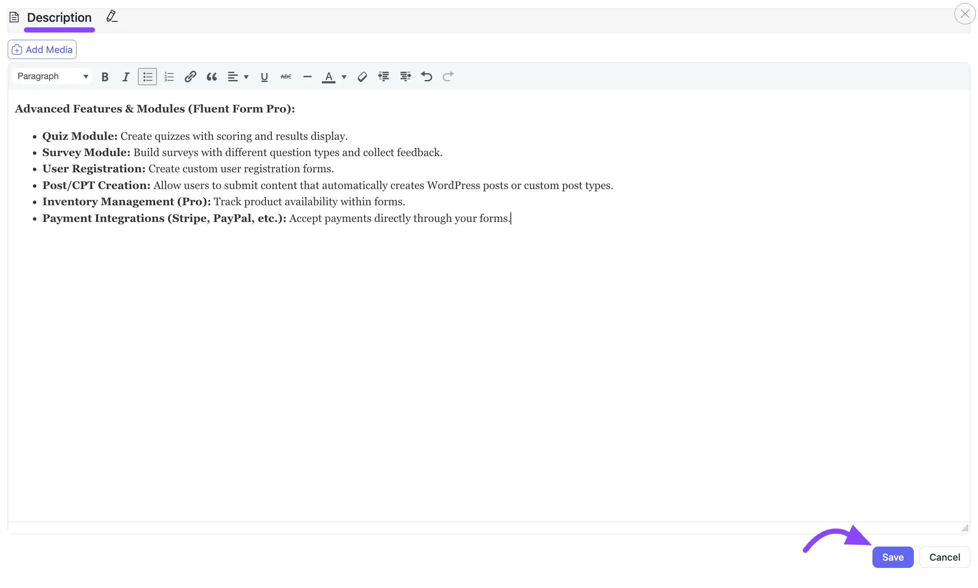Select the Description tab
Viewport: 978px width, 588px height.
59,18
